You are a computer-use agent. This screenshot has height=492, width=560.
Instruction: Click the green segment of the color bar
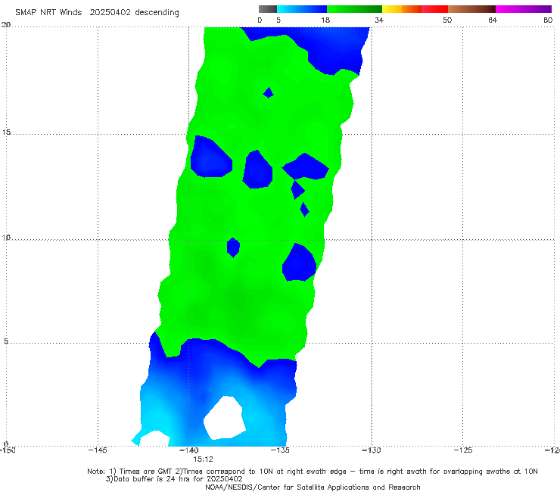[x=354, y=9]
